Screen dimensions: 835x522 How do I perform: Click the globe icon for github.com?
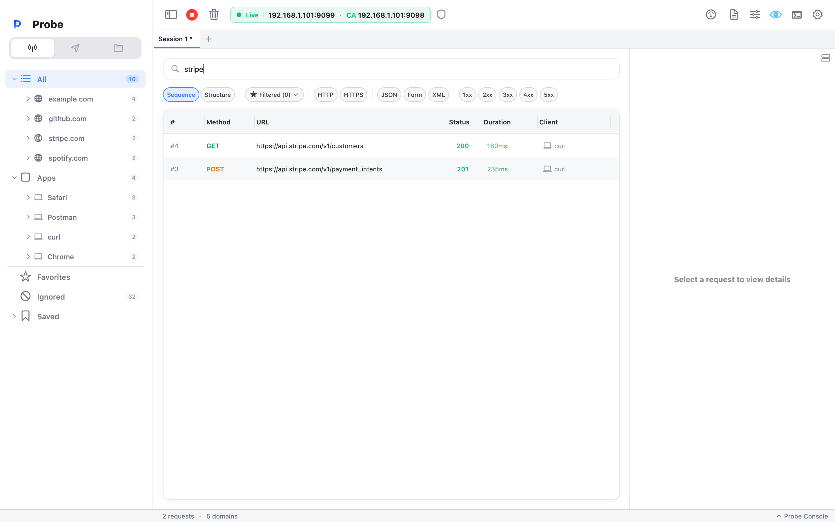click(38, 118)
